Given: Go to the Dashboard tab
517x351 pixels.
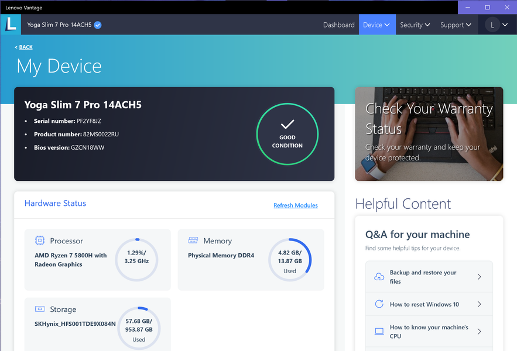Looking at the screenshot, I should pos(338,25).
